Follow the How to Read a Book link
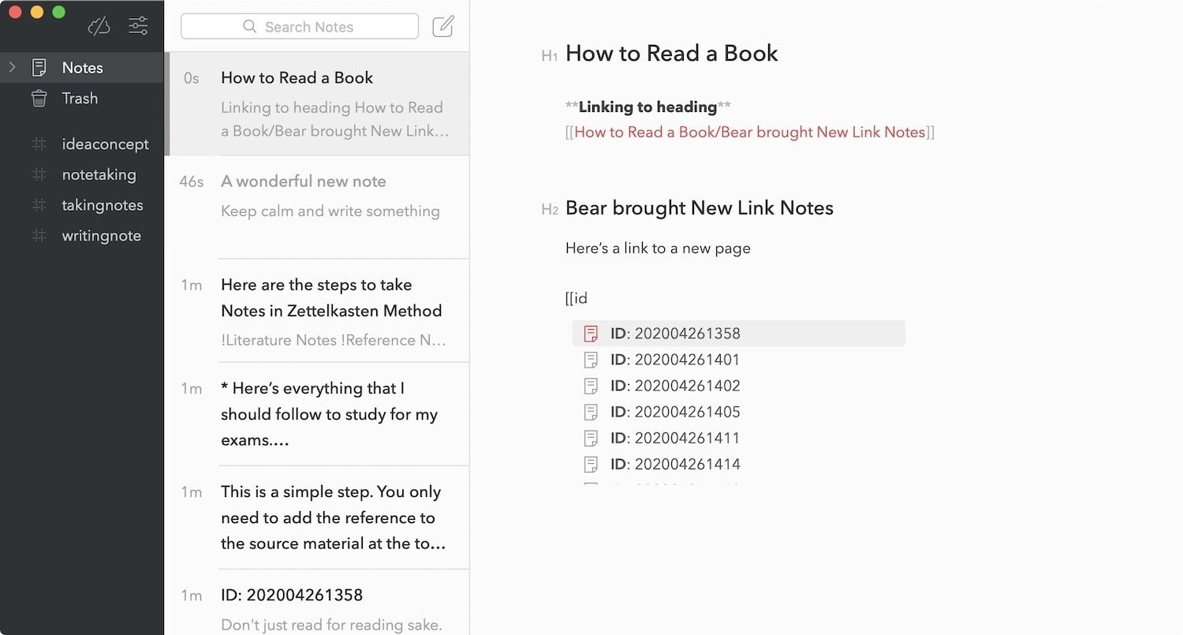The width and height of the screenshot is (1183, 635). (x=749, y=133)
